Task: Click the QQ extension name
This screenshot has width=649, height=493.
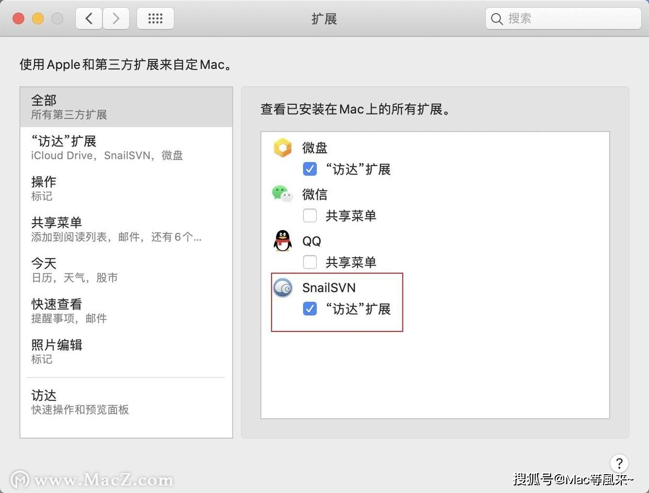Action: (x=311, y=241)
